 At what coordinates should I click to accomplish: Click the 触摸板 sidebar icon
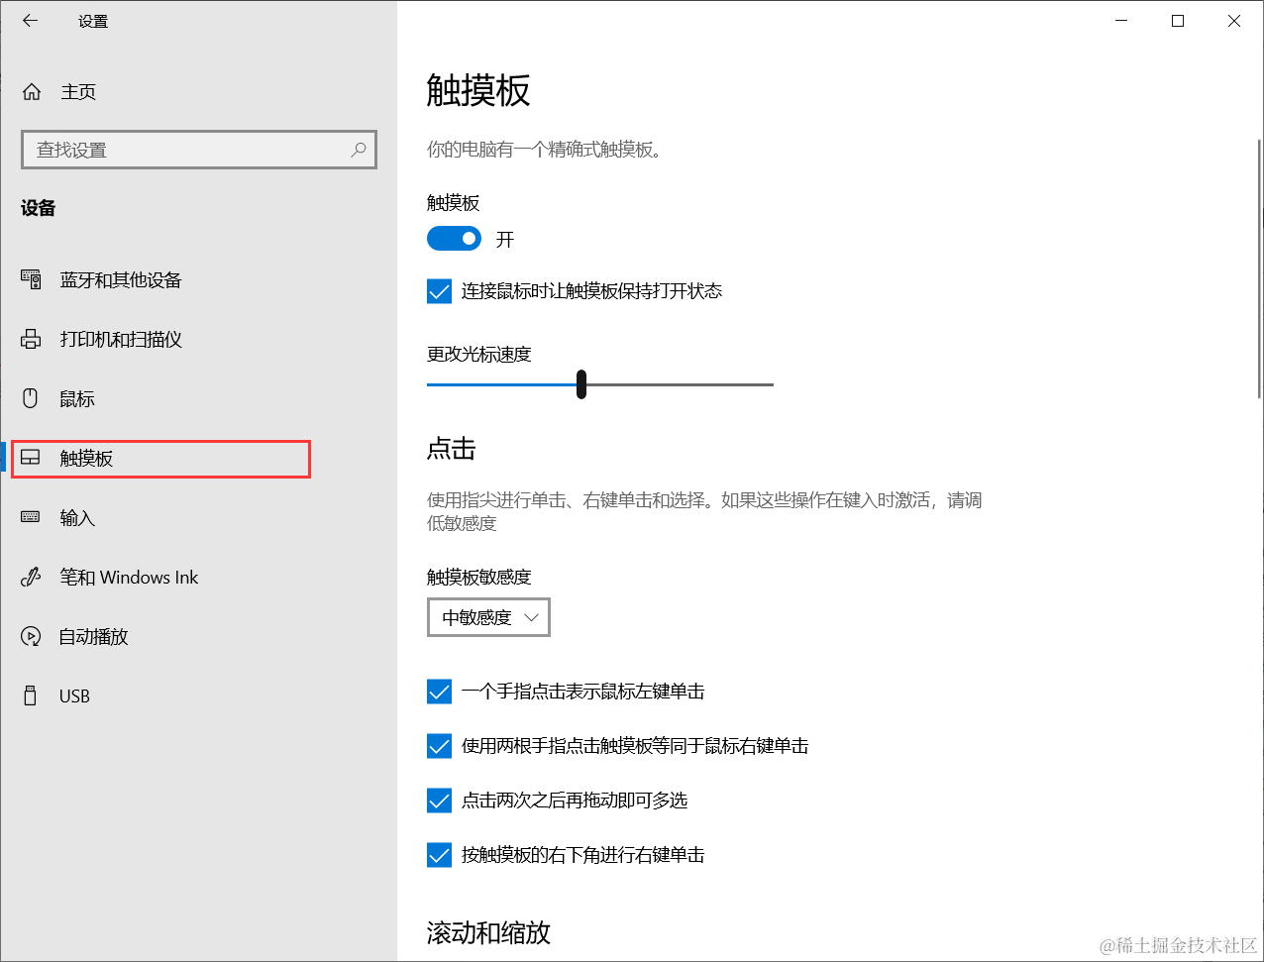coord(31,458)
